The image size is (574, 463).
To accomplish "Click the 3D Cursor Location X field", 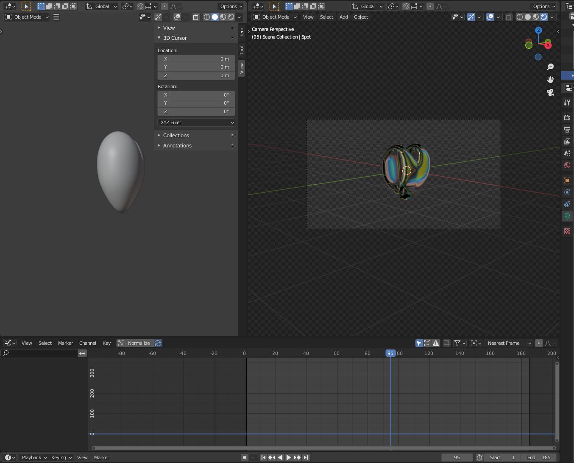I will pos(196,59).
